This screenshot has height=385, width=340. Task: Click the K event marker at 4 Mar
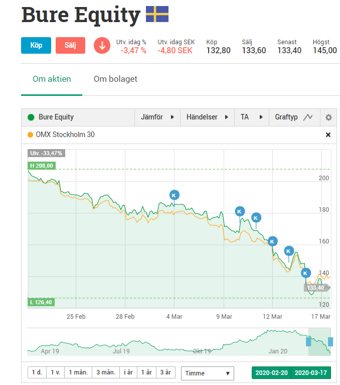(x=175, y=195)
